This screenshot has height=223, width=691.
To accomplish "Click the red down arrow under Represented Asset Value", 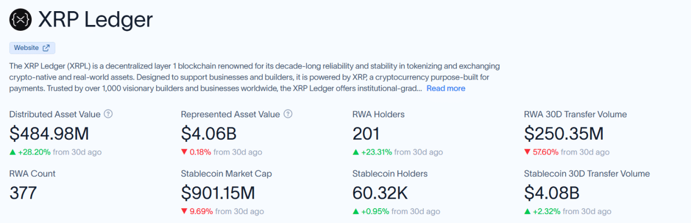I will coord(184,152).
